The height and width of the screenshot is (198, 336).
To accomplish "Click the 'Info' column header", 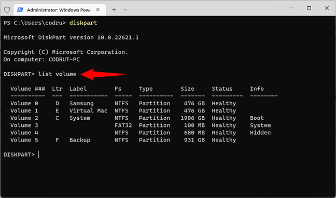I will pos(257,89).
